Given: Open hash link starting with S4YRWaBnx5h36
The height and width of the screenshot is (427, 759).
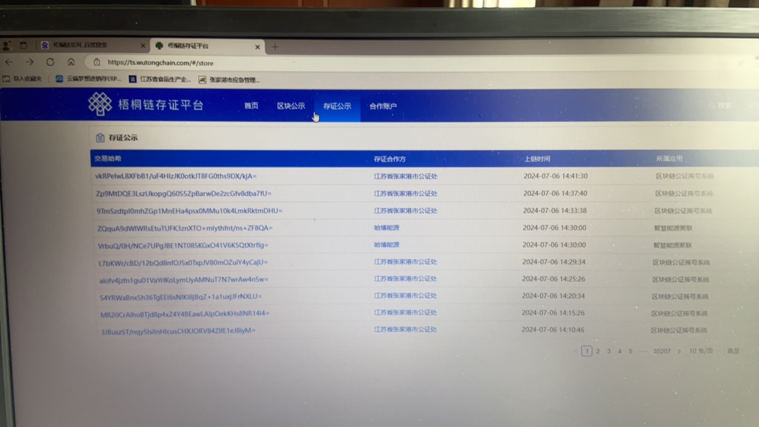Looking at the screenshot, I should click(x=181, y=297).
